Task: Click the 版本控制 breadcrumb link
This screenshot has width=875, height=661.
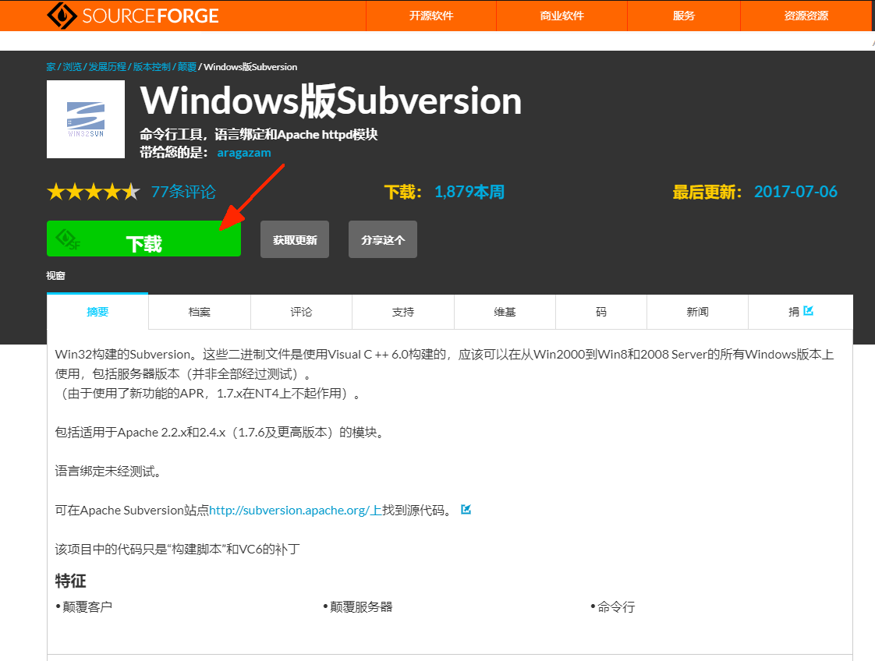Action: pyautogui.click(x=152, y=67)
